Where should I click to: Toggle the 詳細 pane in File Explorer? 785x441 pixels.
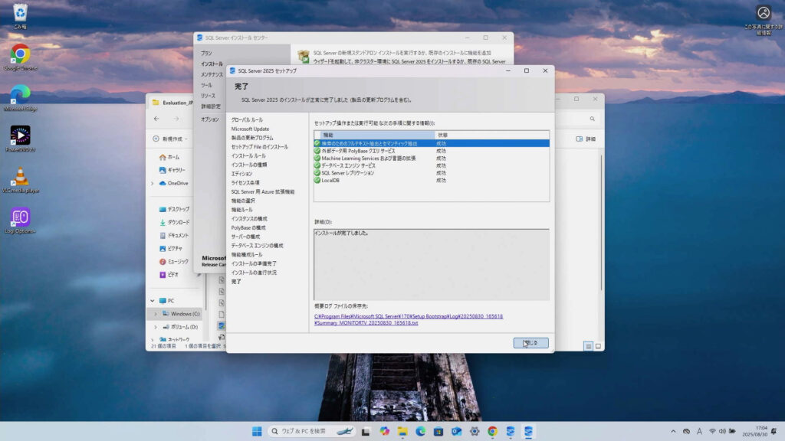coord(586,139)
